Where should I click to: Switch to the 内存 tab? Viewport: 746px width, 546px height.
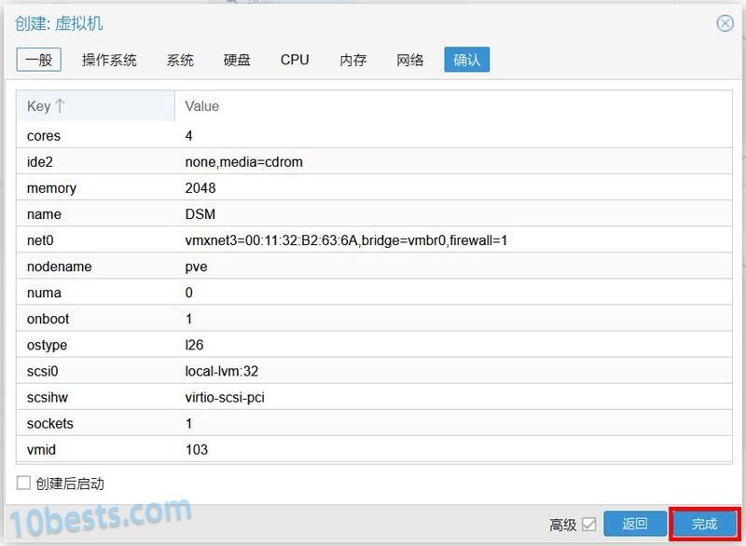(353, 60)
